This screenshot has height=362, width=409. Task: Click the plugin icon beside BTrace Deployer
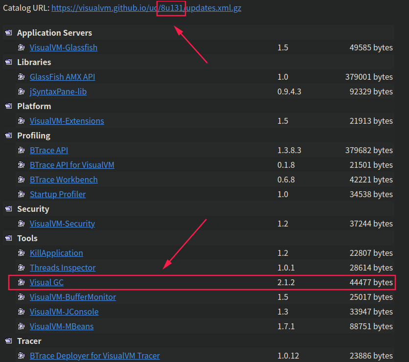[x=21, y=356]
